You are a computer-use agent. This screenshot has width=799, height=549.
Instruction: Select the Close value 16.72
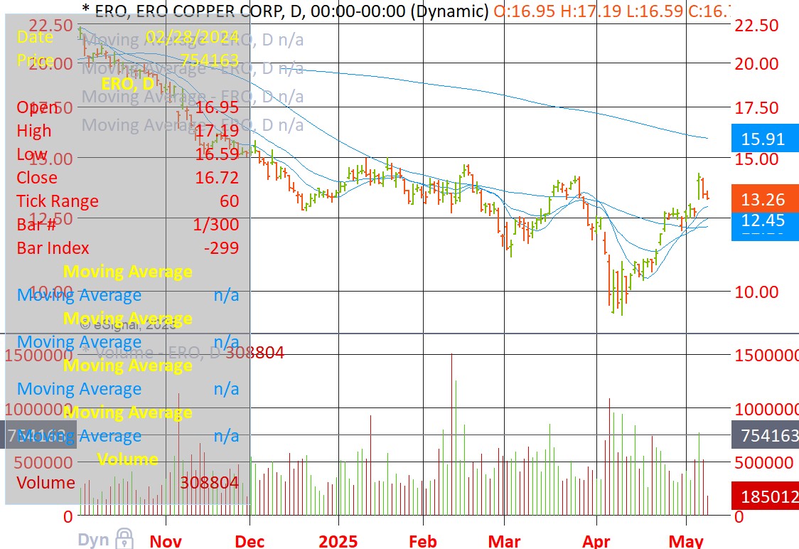pos(217,177)
